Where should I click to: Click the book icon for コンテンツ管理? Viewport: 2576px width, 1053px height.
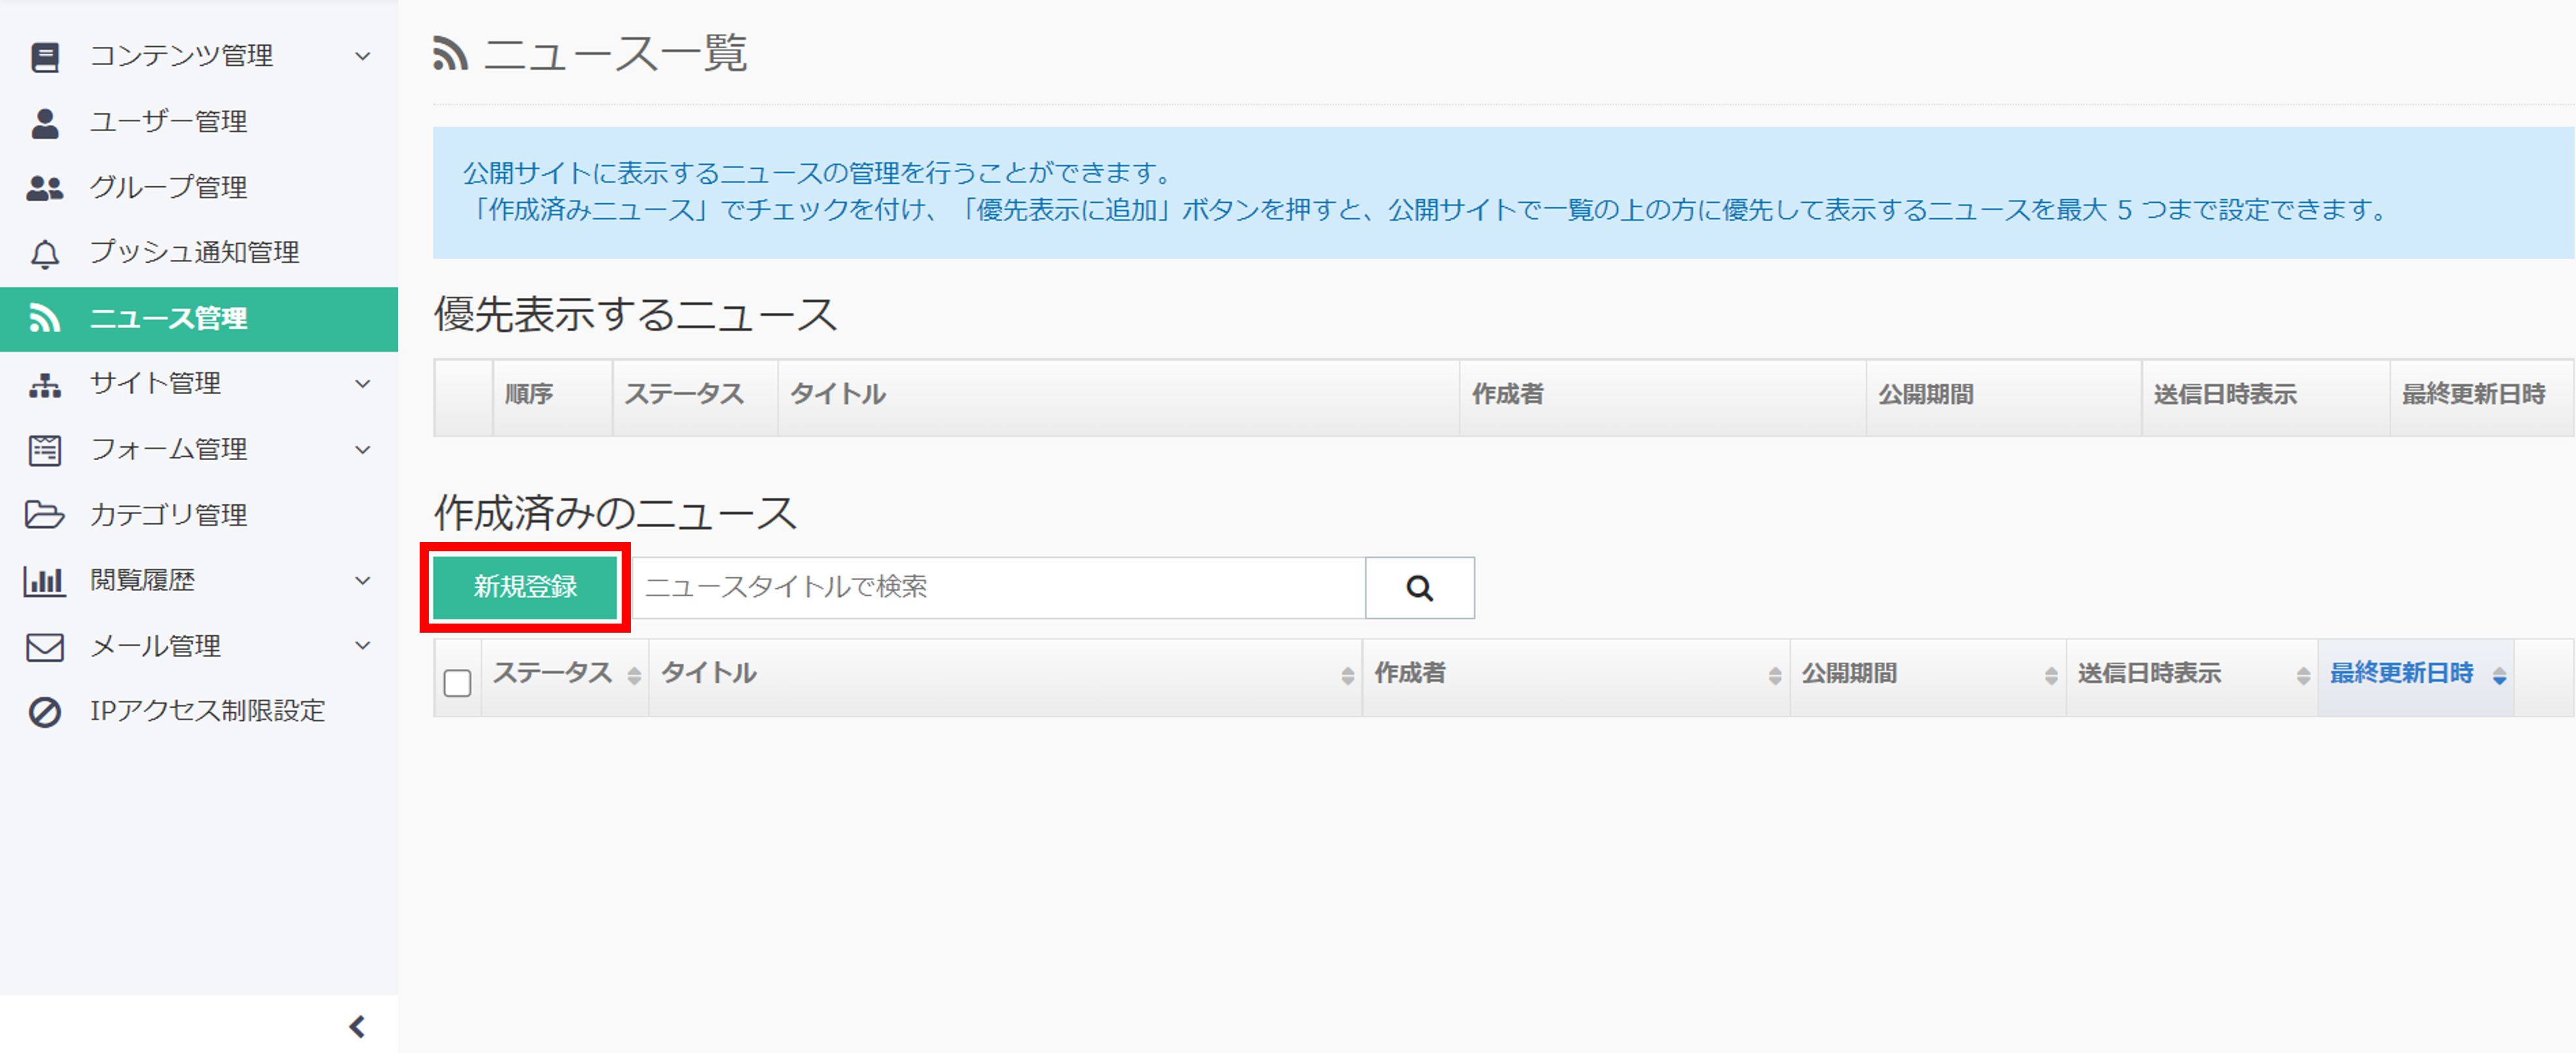tap(45, 57)
